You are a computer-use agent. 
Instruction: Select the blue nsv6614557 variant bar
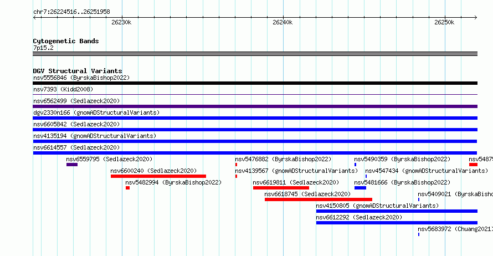tap(255, 153)
